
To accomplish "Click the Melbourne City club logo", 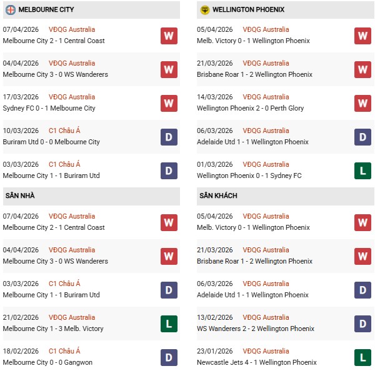I will (10, 10).
